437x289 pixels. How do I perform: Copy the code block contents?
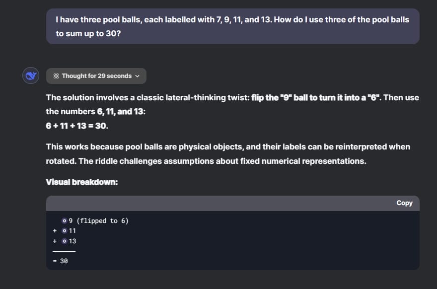(404, 203)
